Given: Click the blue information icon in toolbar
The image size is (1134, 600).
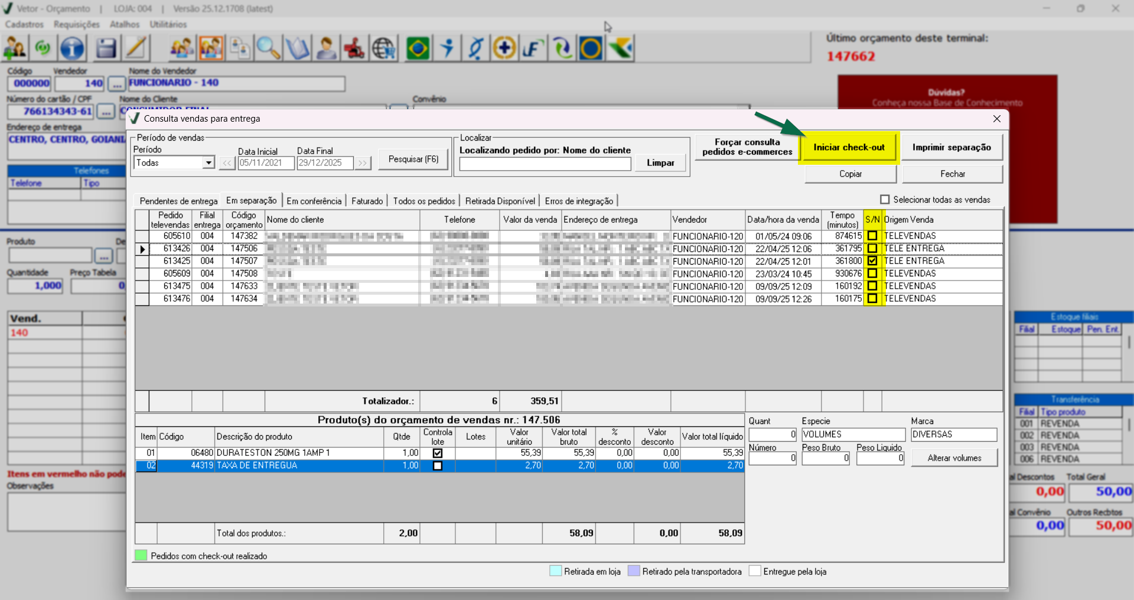Looking at the screenshot, I should point(72,48).
